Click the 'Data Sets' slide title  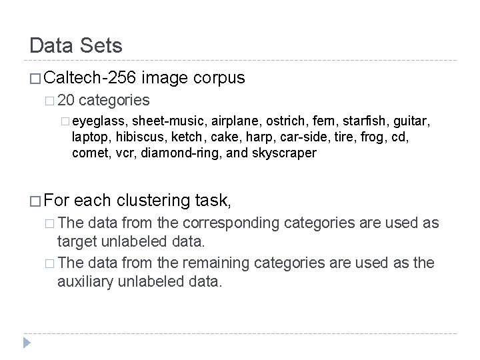click(x=76, y=46)
